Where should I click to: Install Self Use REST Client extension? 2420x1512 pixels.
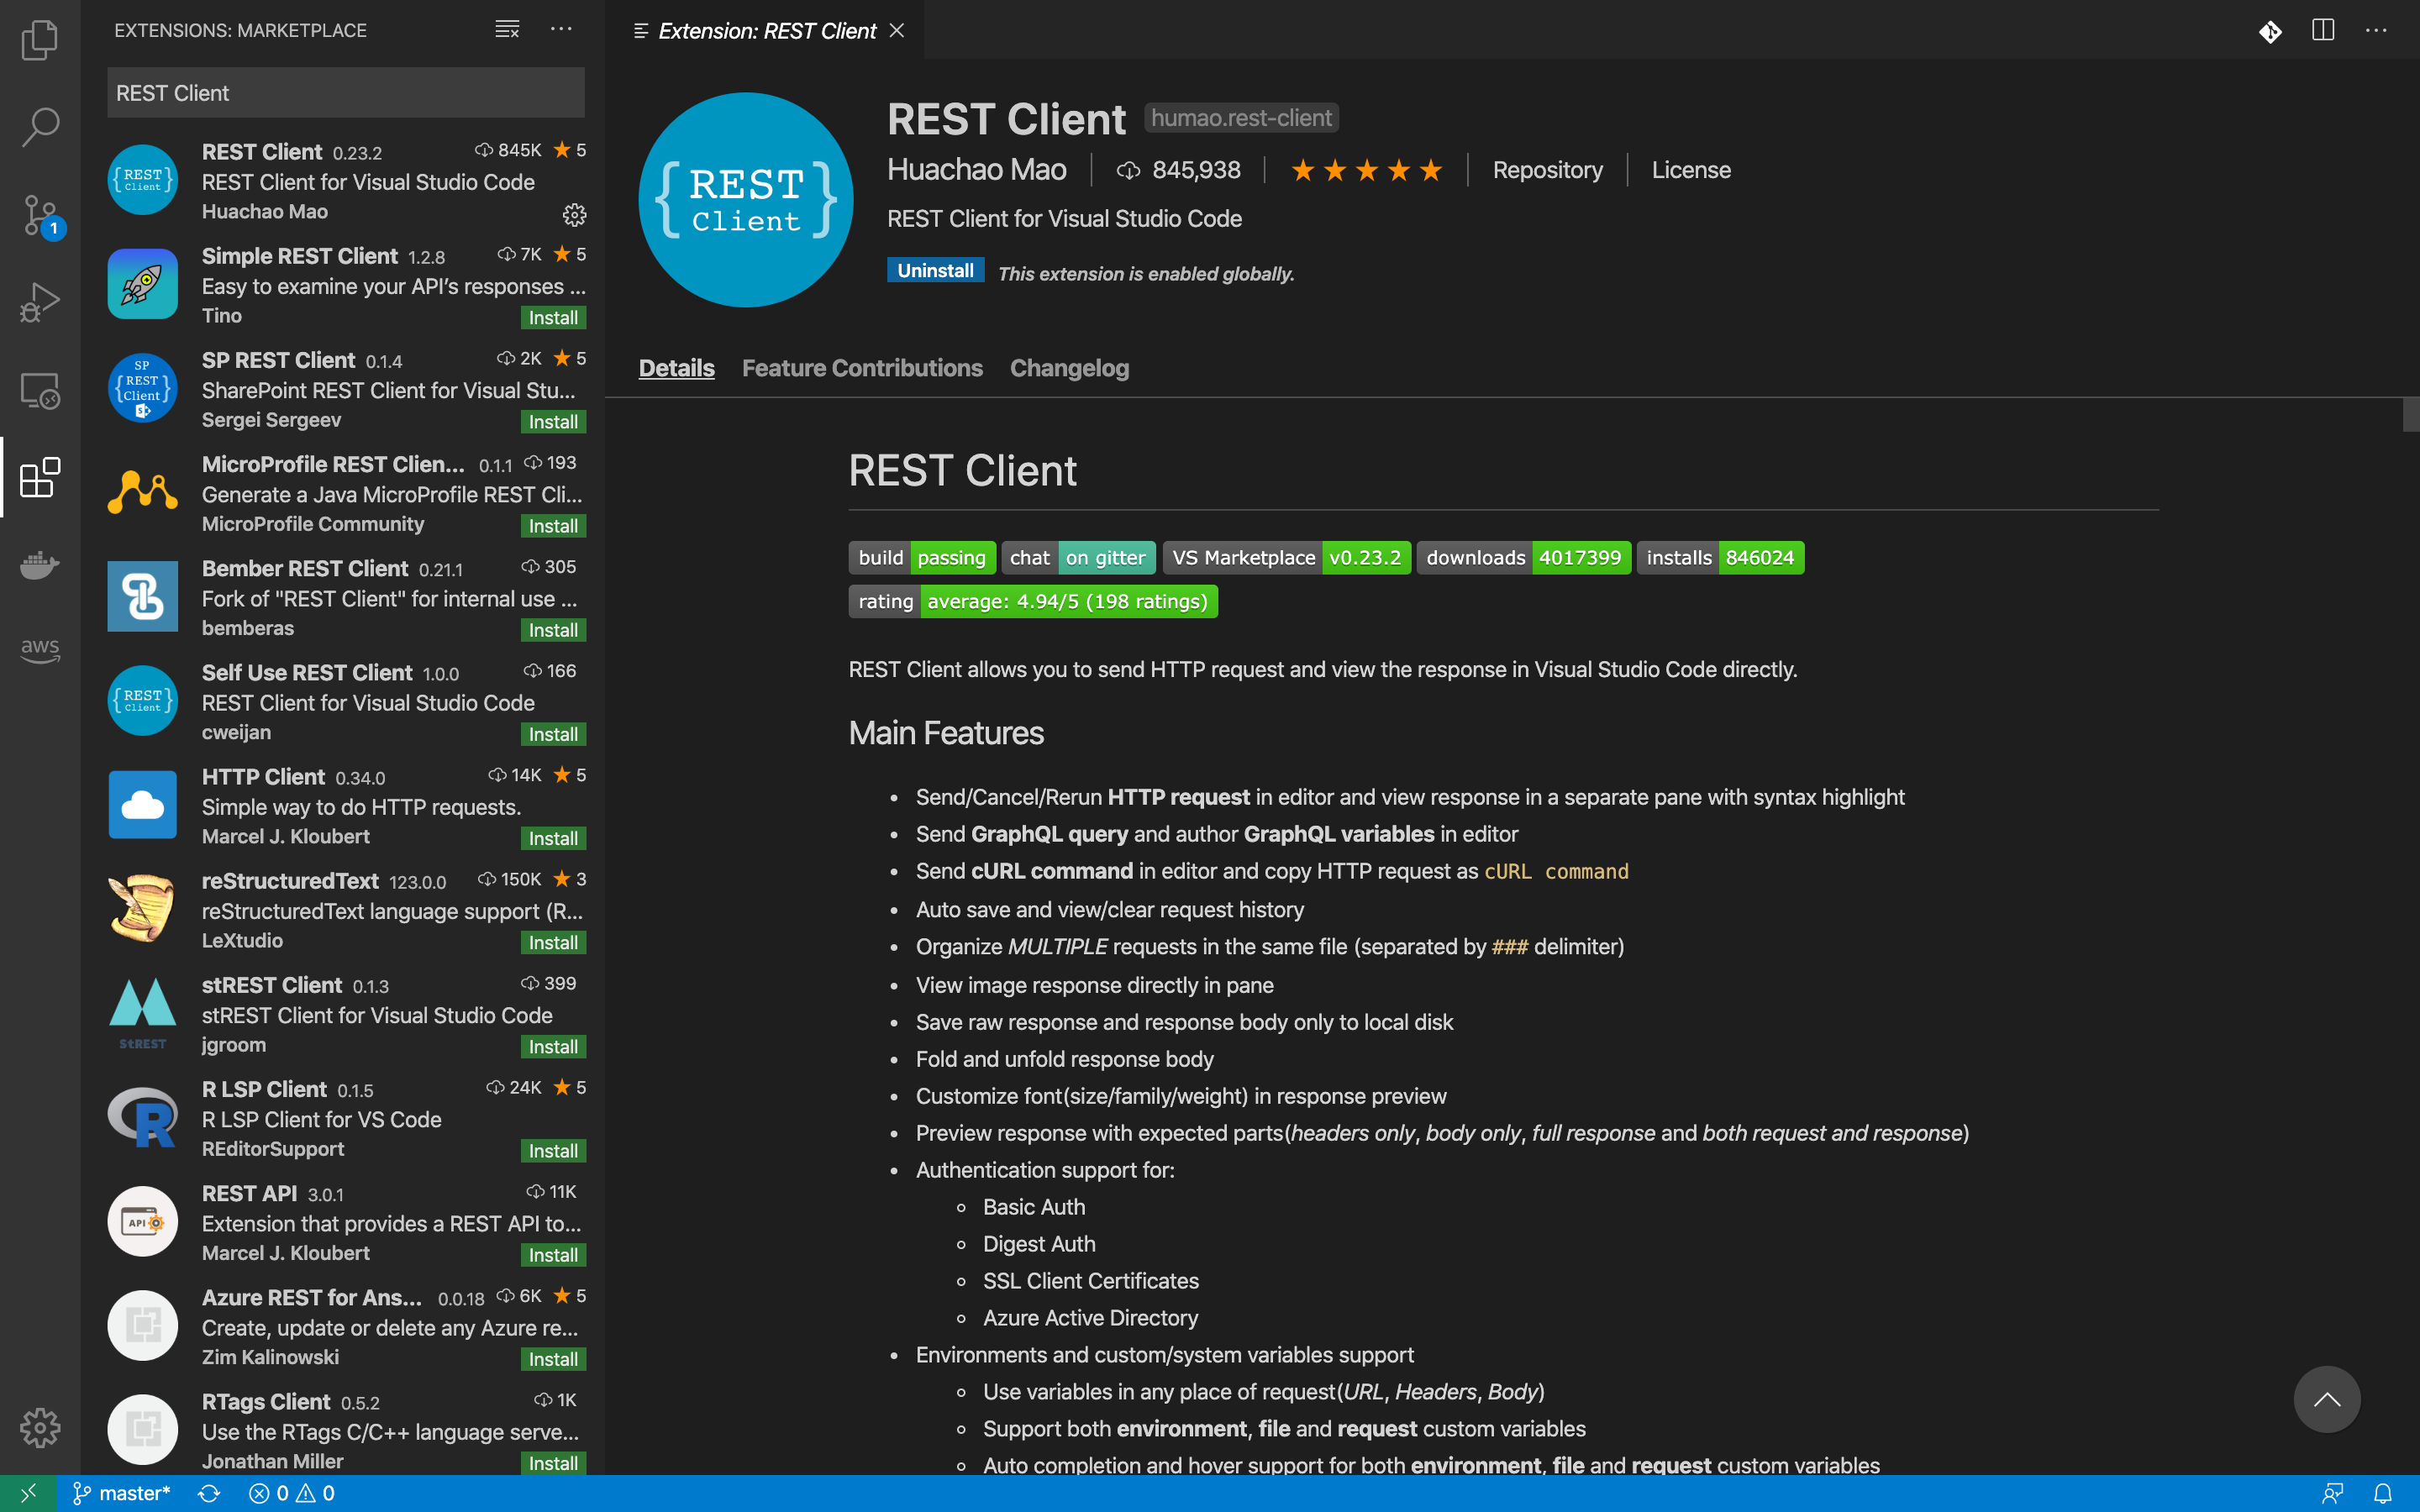[553, 734]
